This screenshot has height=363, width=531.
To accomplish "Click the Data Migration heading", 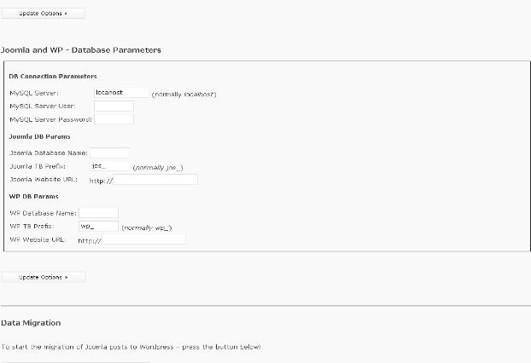I will click(31, 323).
